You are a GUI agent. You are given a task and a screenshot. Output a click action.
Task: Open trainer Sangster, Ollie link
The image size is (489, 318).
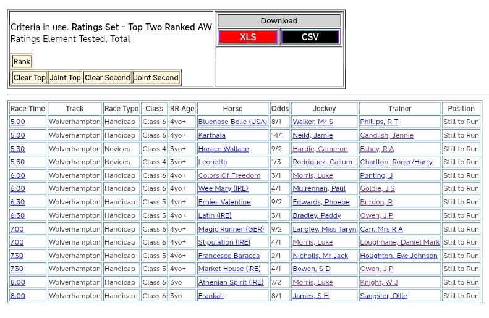tap(383, 296)
